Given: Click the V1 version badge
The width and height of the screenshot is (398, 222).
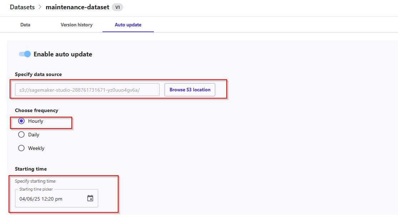Looking at the screenshot, I should 117,7.
